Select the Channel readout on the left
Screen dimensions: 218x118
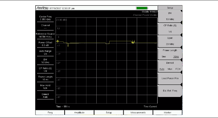click(x=45, y=27)
